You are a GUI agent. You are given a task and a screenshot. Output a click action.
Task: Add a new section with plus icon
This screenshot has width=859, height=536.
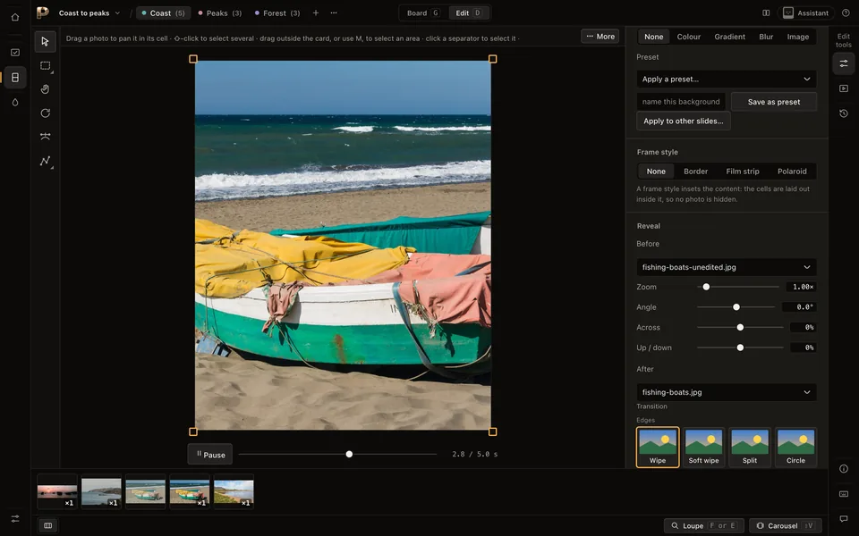click(316, 13)
